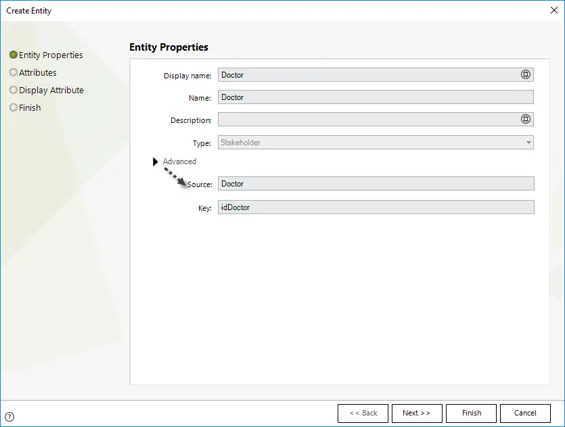Click the Create Entity window title
Image resolution: width=565 pixels, height=427 pixels.
click(29, 11)
